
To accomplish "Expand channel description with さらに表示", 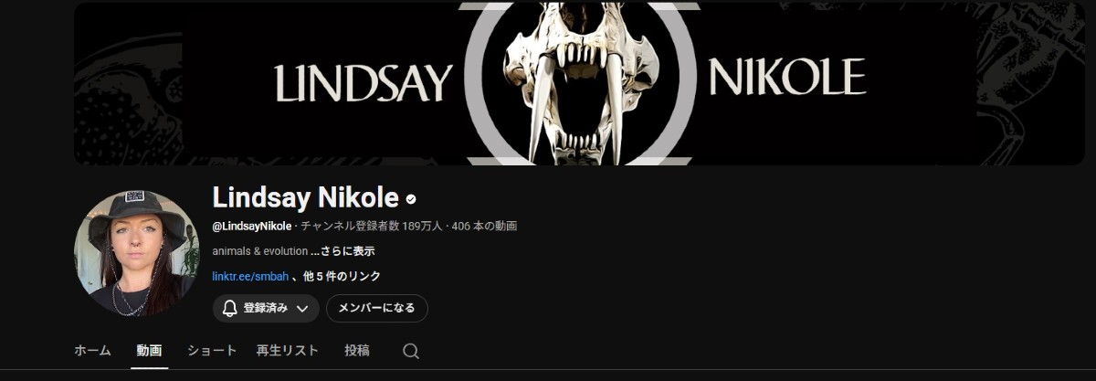I will [x=342, y=251].
